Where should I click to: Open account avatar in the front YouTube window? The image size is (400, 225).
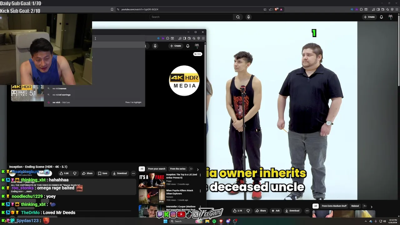(x=197, y=46)
